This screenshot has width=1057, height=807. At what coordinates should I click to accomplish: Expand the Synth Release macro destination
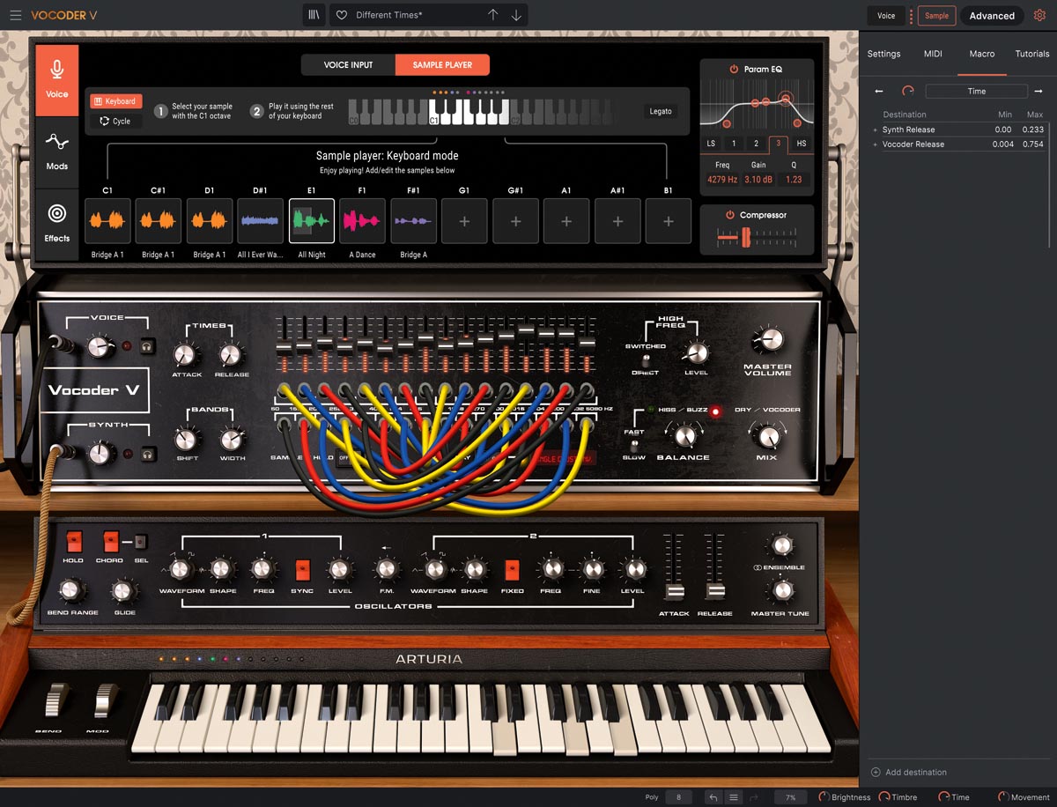click(x=876, y=130)
